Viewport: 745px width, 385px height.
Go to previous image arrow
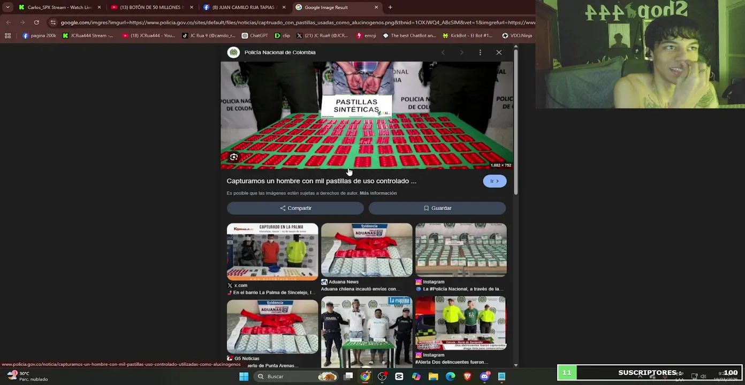coord(443,52)
